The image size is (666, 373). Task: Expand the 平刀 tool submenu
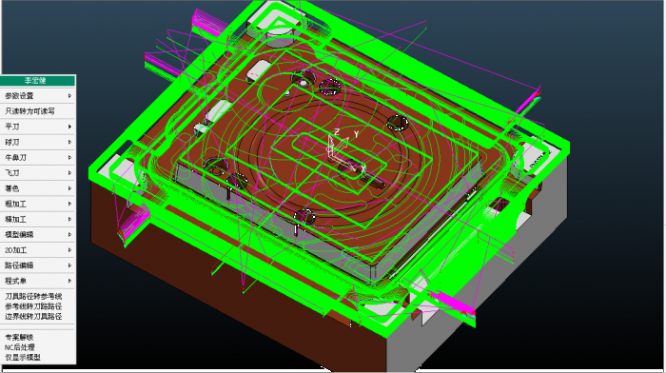tap(37, 127)
